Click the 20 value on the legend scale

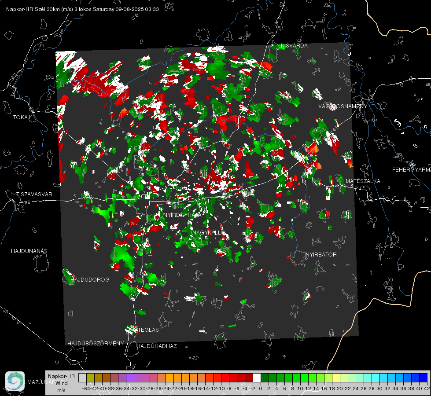click(340, 389)
